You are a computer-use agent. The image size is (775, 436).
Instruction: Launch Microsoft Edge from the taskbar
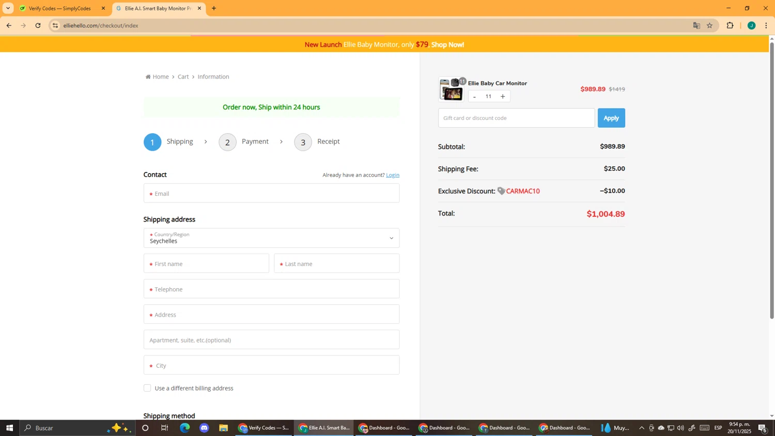(184, 428)
